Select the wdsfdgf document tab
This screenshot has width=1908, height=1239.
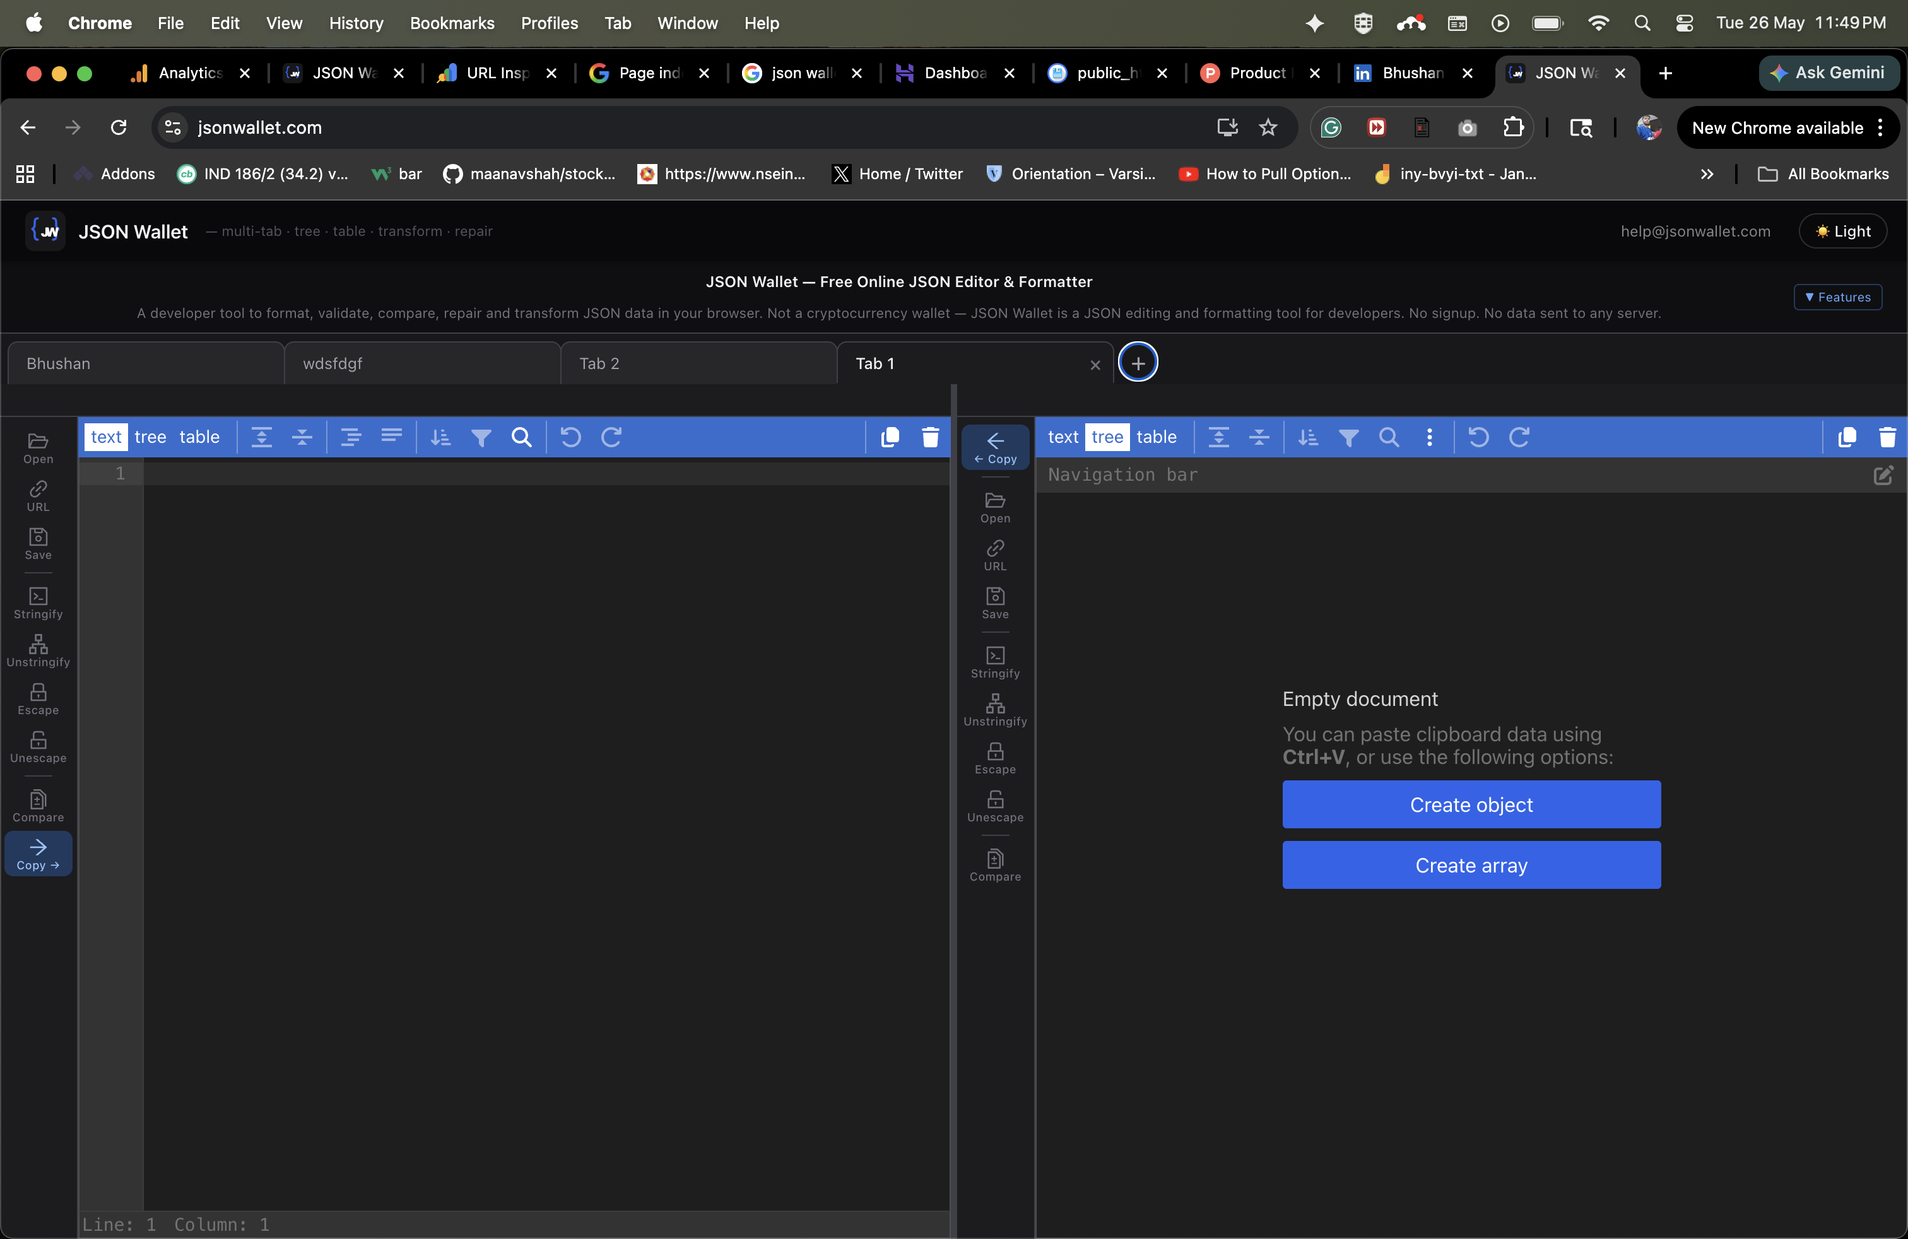(x=423, y=364)
